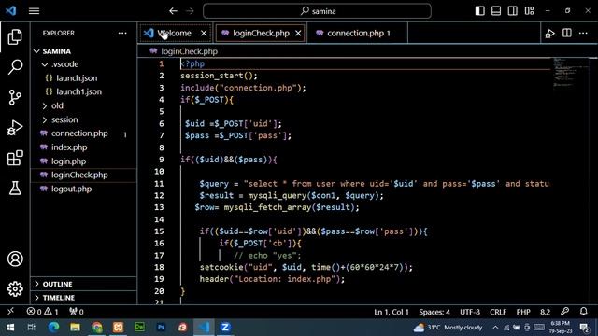Close the loginCheck.php tab
This screenshot has height=336, width=598.
click(x=298, y=34)
